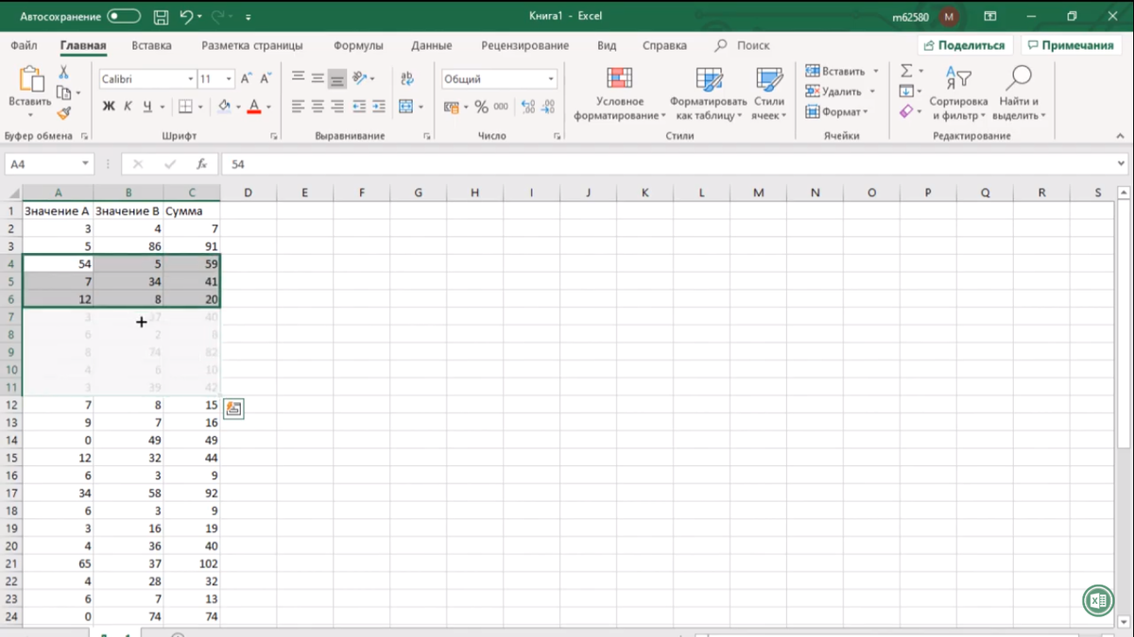Click the insert function fx icon
The image size is (1134, 637).
point(200,164)
